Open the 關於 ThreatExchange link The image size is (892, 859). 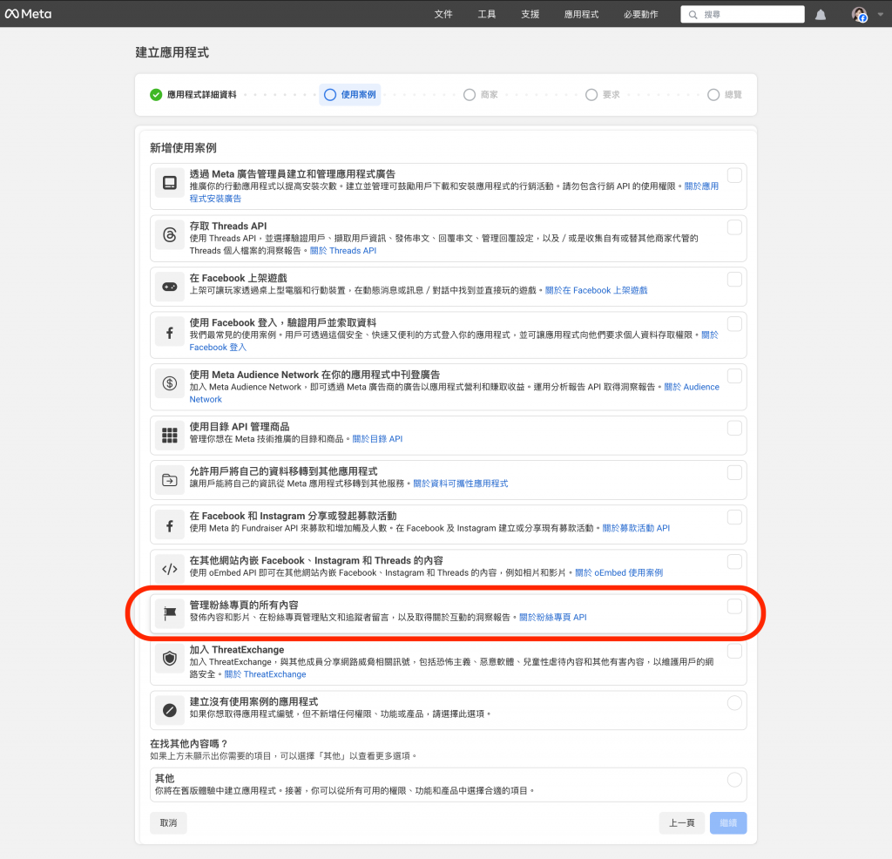click(265, 674)
